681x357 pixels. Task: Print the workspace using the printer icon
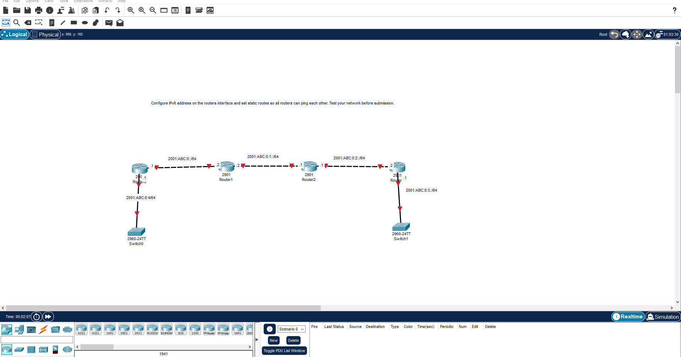click(x=39, y=10)
